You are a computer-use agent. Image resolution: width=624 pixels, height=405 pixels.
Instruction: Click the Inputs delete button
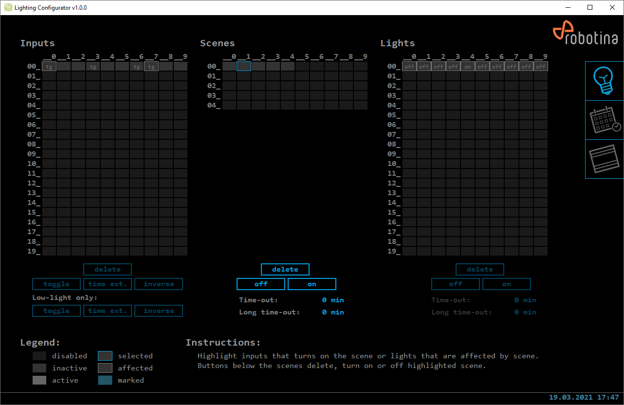coord(108,270)
